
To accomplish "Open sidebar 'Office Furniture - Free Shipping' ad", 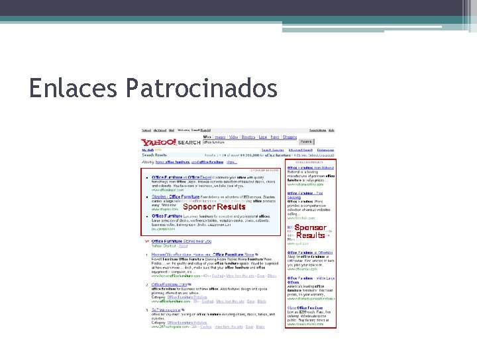I will 305,195.
